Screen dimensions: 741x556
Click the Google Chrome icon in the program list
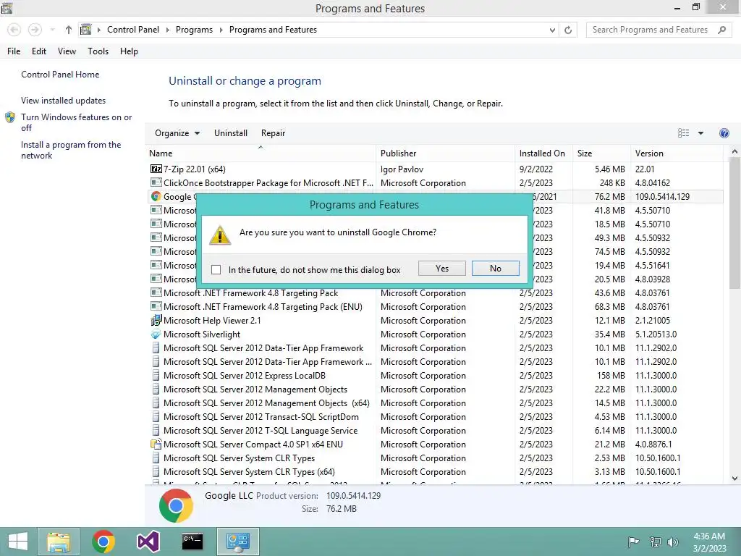pos(156,196)
